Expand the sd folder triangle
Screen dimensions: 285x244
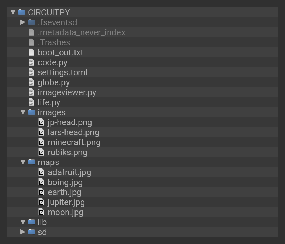pos(23,232)
